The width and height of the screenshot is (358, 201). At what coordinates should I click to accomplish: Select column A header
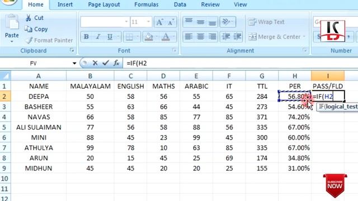(39, 76)
